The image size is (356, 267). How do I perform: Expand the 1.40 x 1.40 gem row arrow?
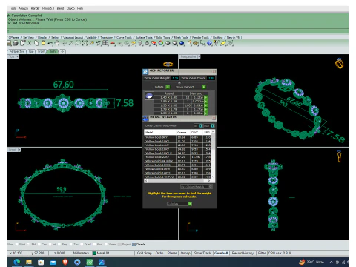point(205,98)
